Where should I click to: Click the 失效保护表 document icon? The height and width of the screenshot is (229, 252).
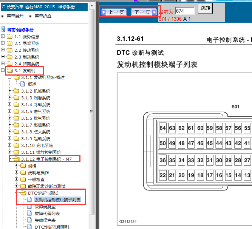point(29,220)
